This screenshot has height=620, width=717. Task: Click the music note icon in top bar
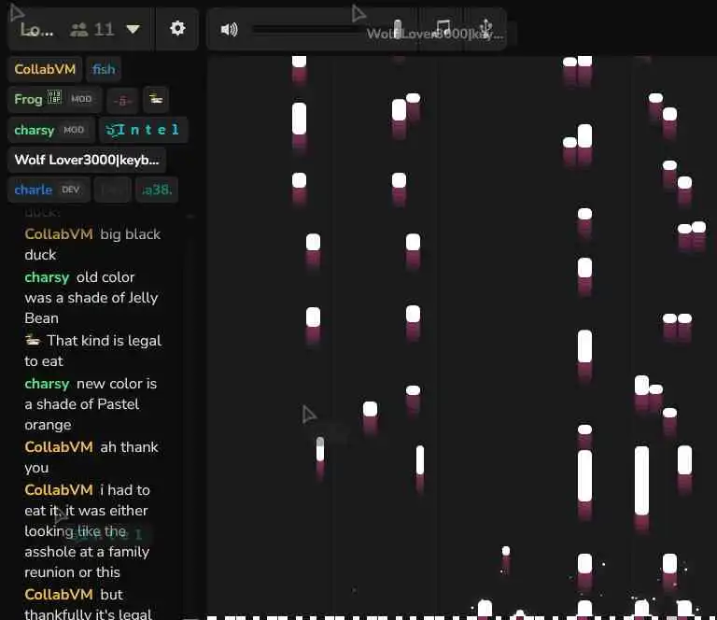point(443,28)
